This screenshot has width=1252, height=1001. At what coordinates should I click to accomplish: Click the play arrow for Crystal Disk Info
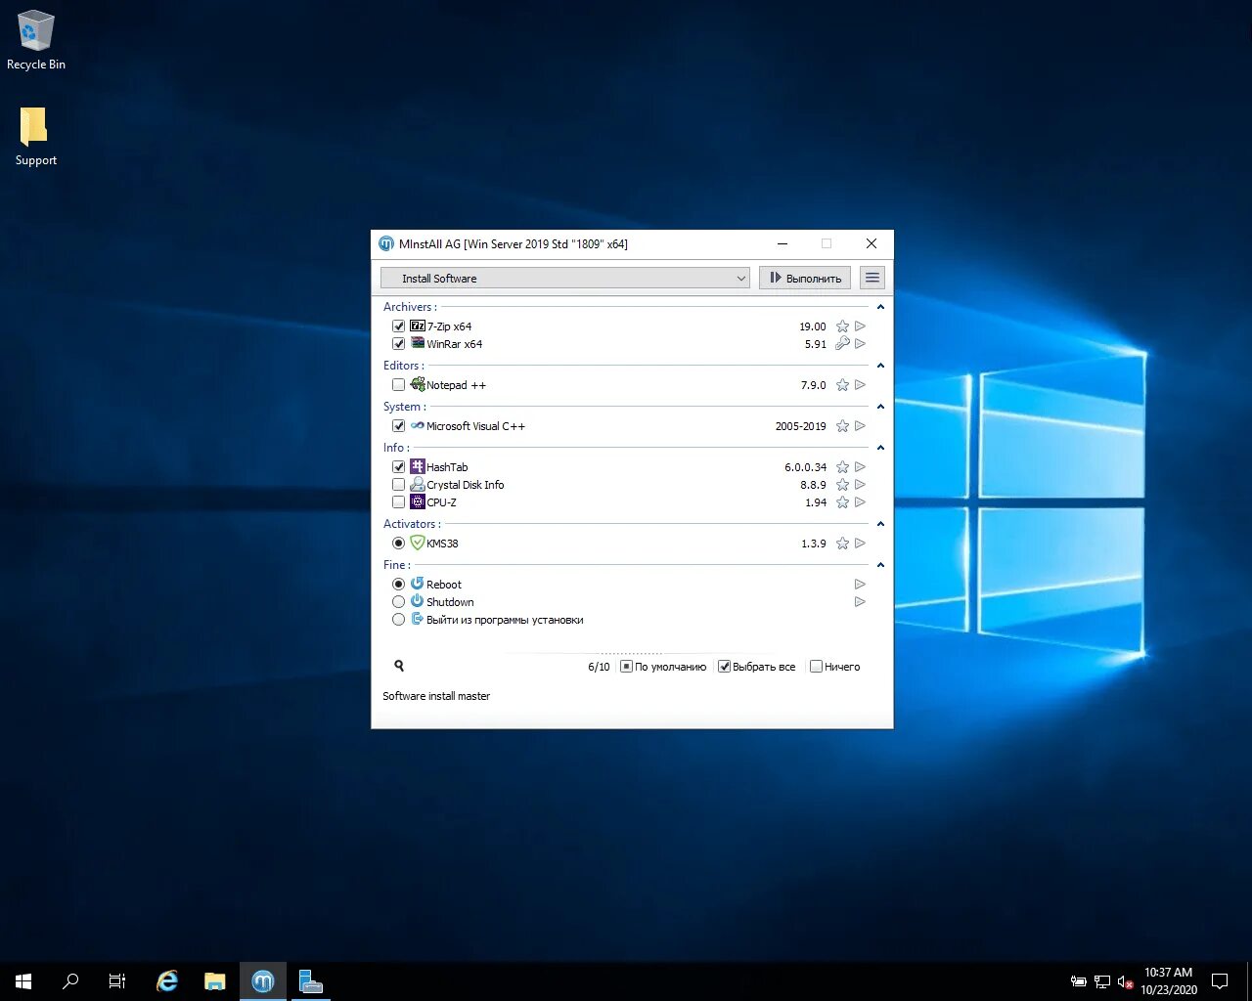[861, 485]
